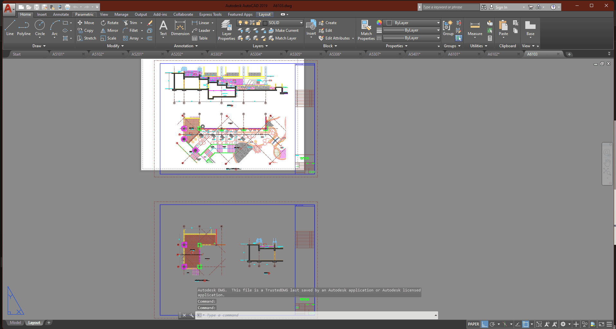Image resolution: width=616 pixels, height=329 pixels.
Task: Expand the Draw panel flyout
Action: click(39, 46)
